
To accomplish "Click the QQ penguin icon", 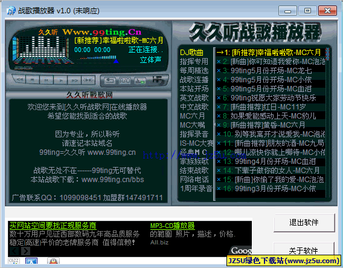I will click(x=53, y=261).
